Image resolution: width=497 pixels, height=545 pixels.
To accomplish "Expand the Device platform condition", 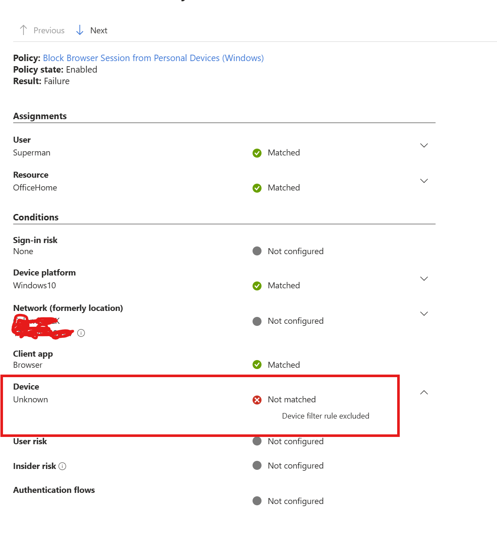I will click(x=424, y=279).
